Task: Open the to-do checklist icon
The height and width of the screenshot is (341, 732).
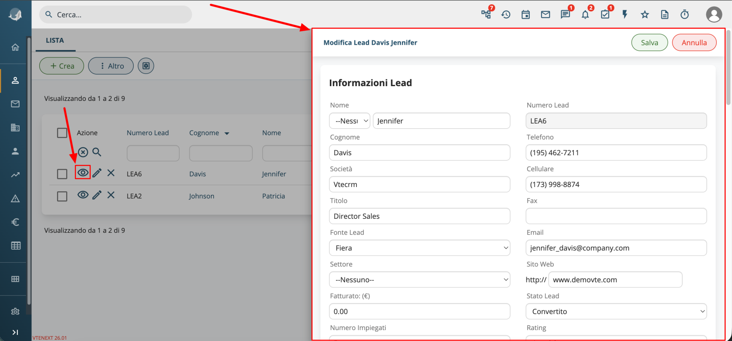Action: point(605,14)
